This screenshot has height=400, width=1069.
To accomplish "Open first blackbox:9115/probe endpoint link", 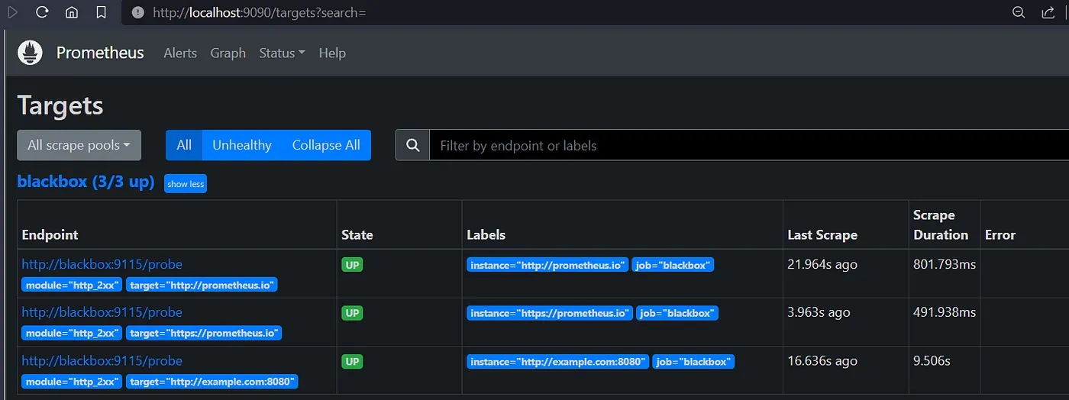I will coord(102,264).
